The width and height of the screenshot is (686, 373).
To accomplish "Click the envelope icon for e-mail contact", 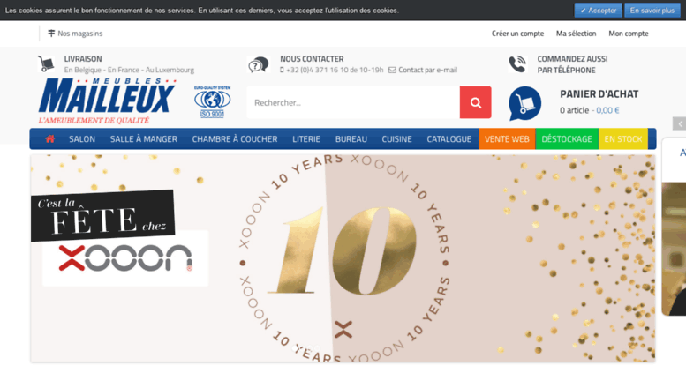I will click(392, 70).
